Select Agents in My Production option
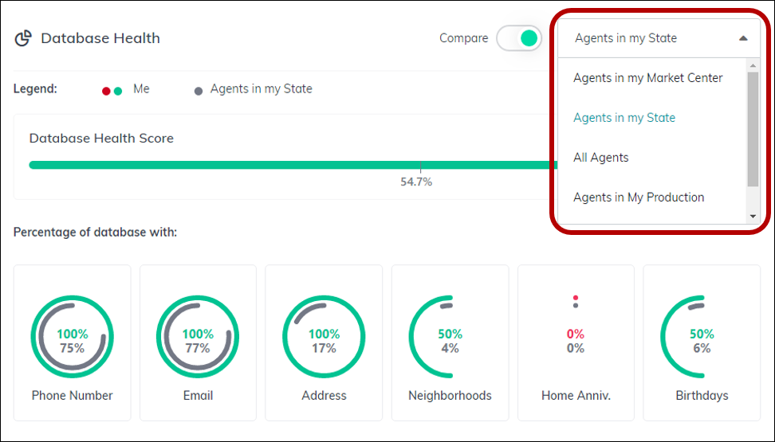Image resolution: width=775 pixels, height=442 pixels. 639,197
